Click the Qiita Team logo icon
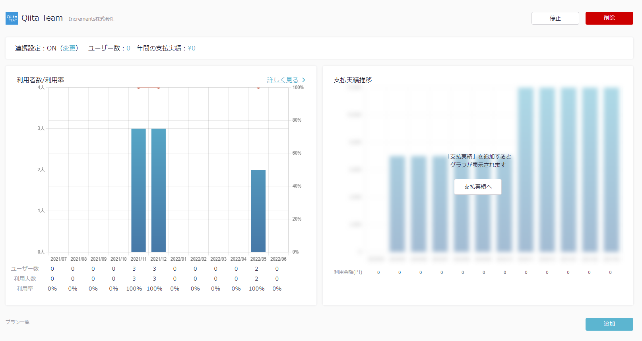Viewport: 642px width, 341px height. pyautogui.click(x=12, y=18)
